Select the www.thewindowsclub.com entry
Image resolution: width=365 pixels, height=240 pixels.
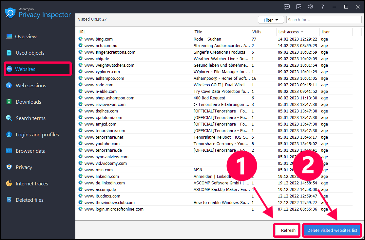click(x=214, y=202)
